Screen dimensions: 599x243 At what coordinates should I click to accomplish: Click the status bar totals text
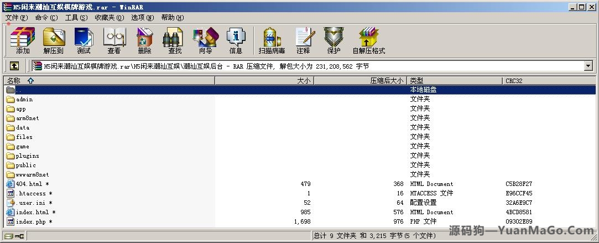pyautogui.click(x=375, y=236)
